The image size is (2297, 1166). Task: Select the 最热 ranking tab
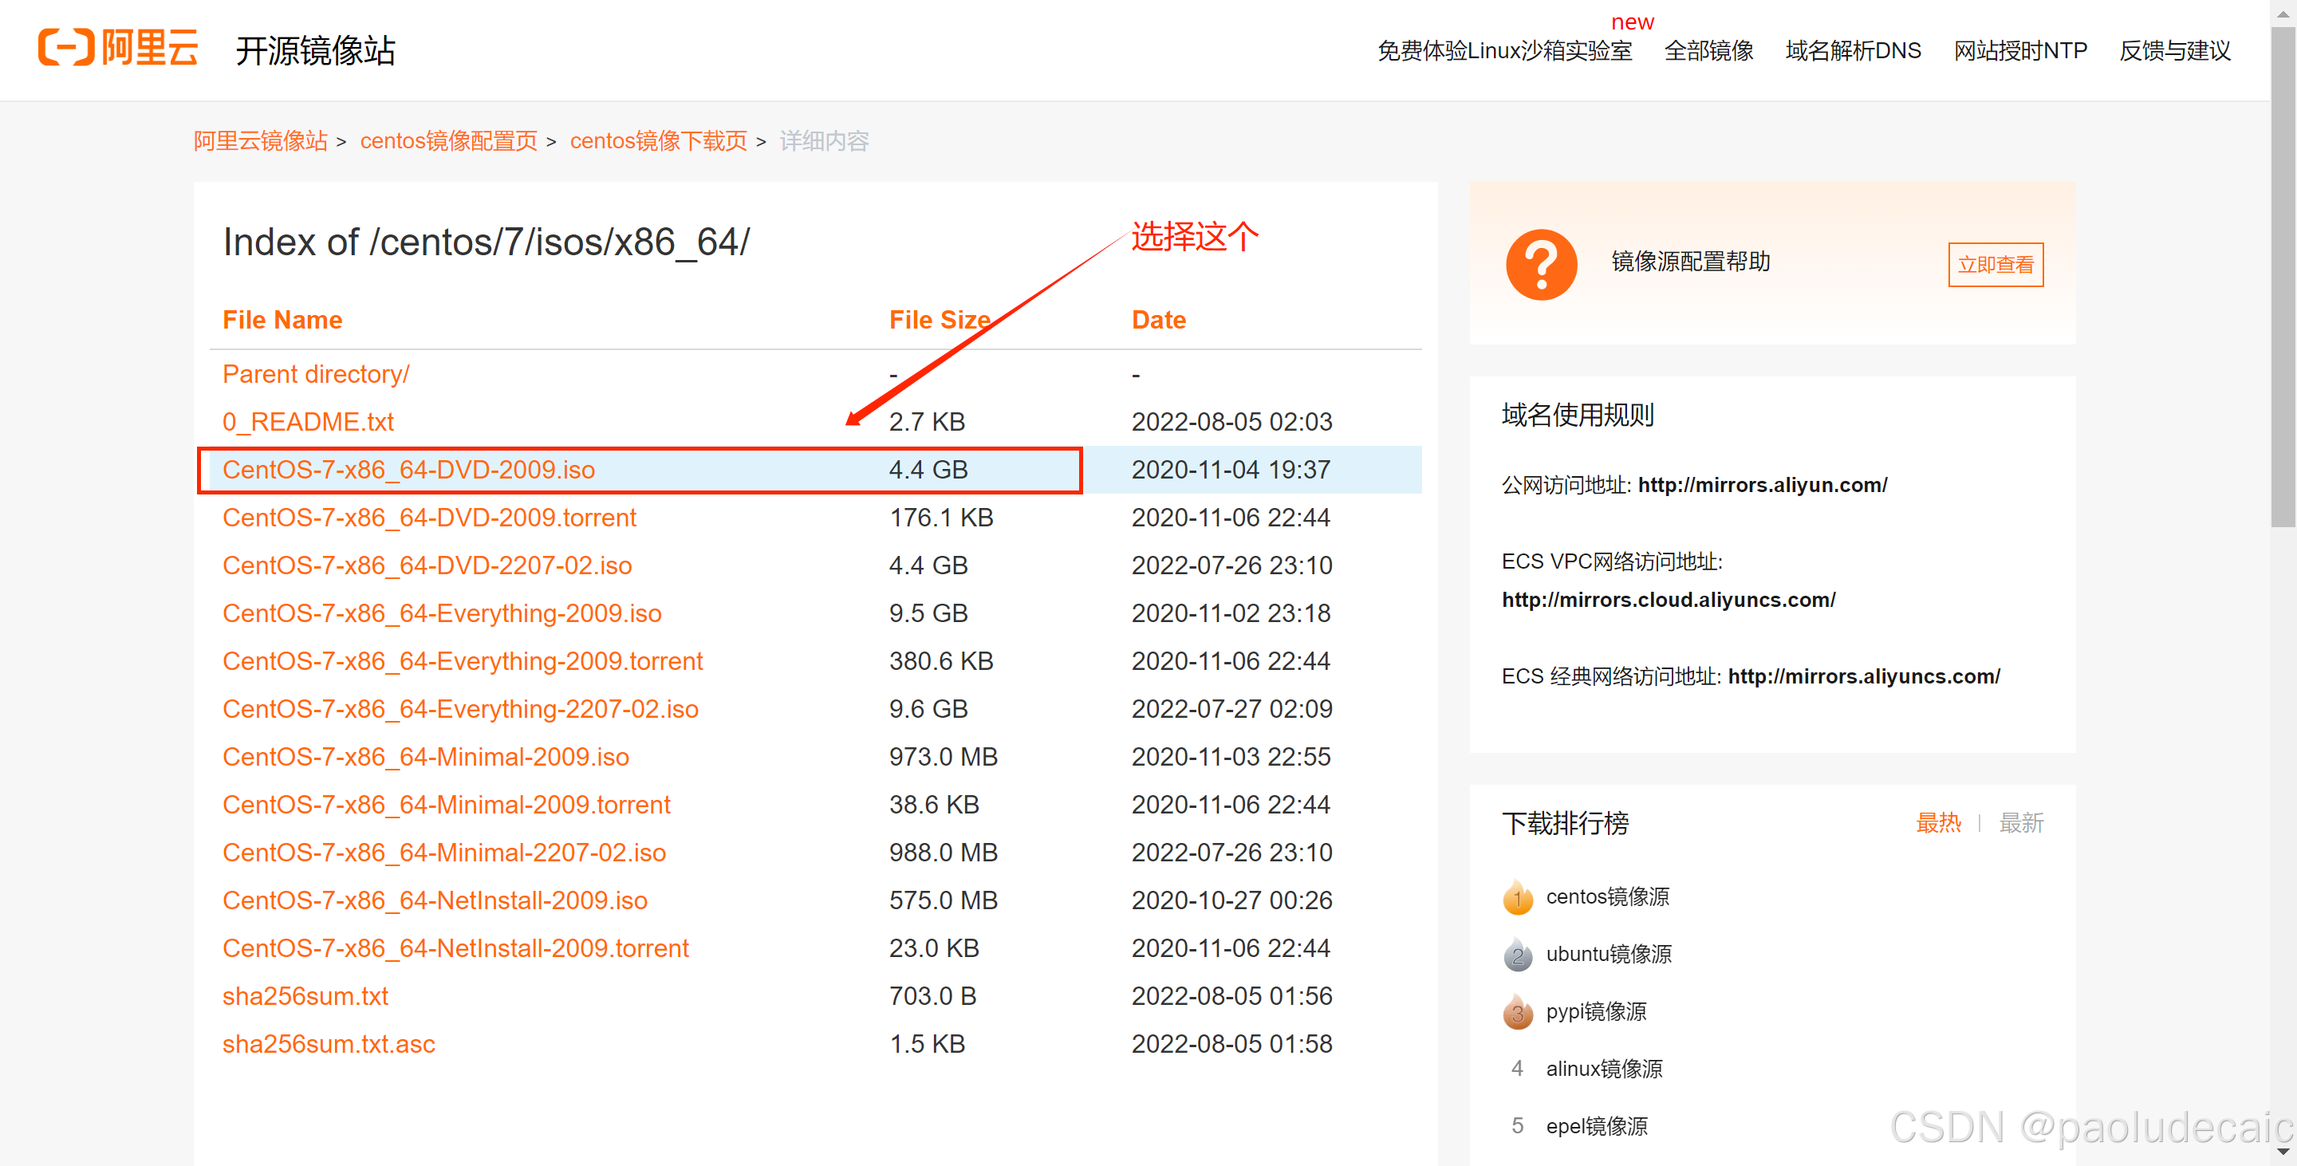(x=1937, y=823)
